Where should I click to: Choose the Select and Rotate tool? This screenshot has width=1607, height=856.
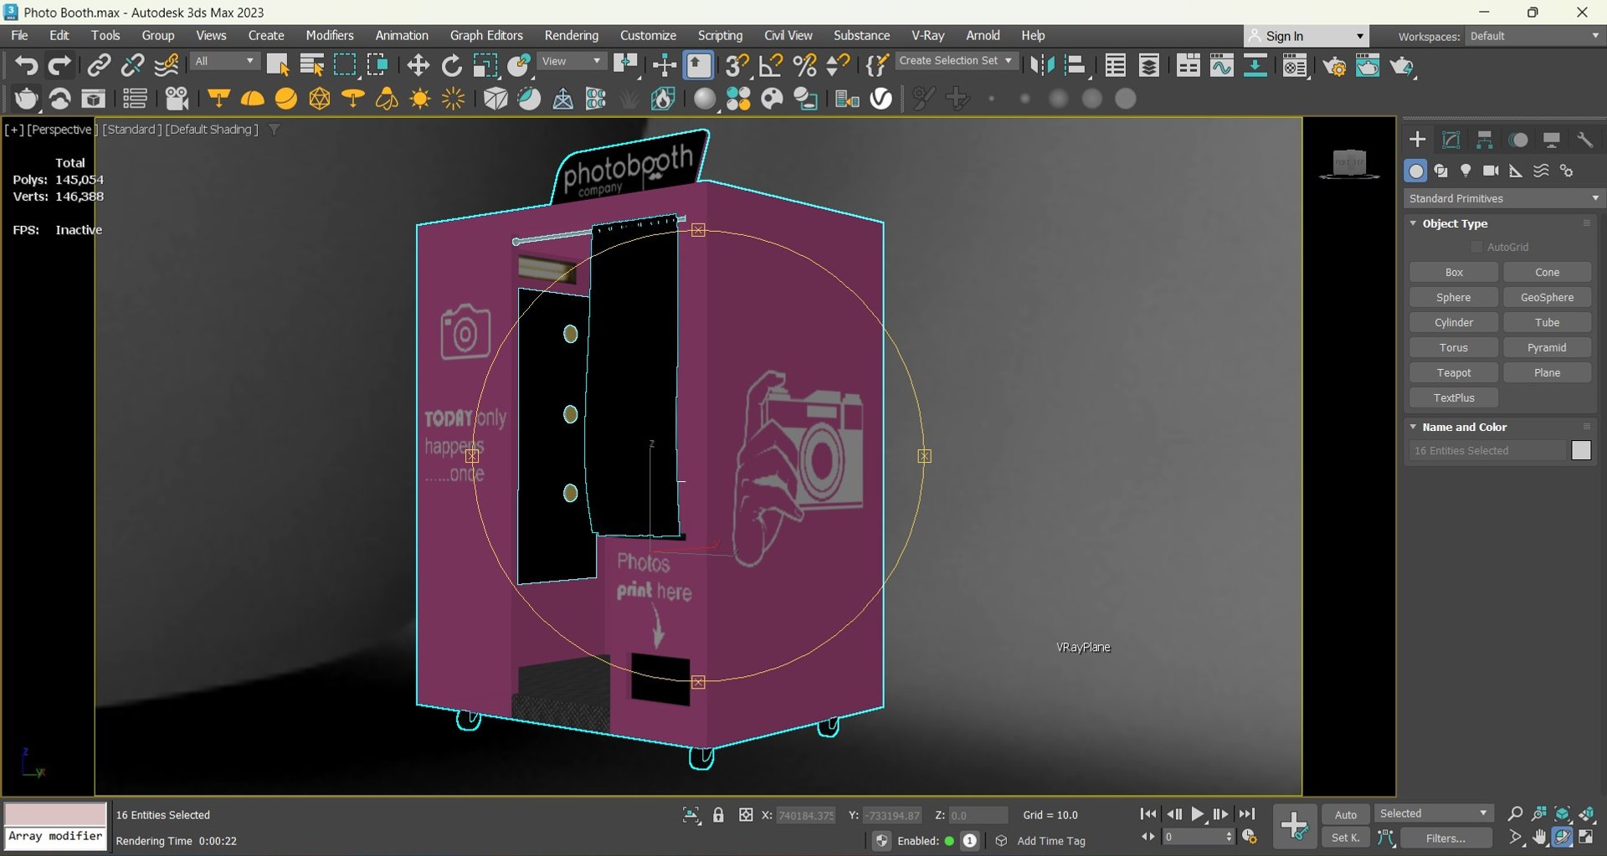pos(452,65)
